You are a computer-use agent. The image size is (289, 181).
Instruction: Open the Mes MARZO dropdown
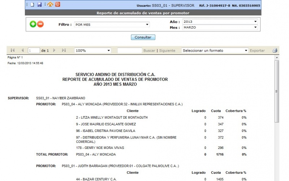click(220, 27)
